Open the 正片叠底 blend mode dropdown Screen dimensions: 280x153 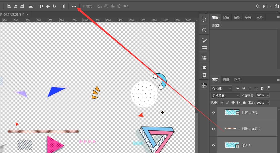[x=225, y=96]
